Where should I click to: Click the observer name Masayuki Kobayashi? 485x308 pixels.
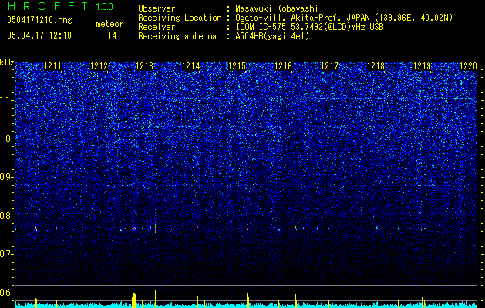(x=277, y=8)
